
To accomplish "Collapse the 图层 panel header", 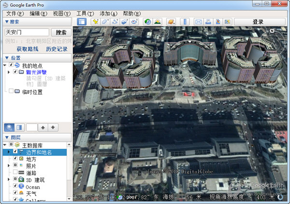I will [x=37, y=138].
